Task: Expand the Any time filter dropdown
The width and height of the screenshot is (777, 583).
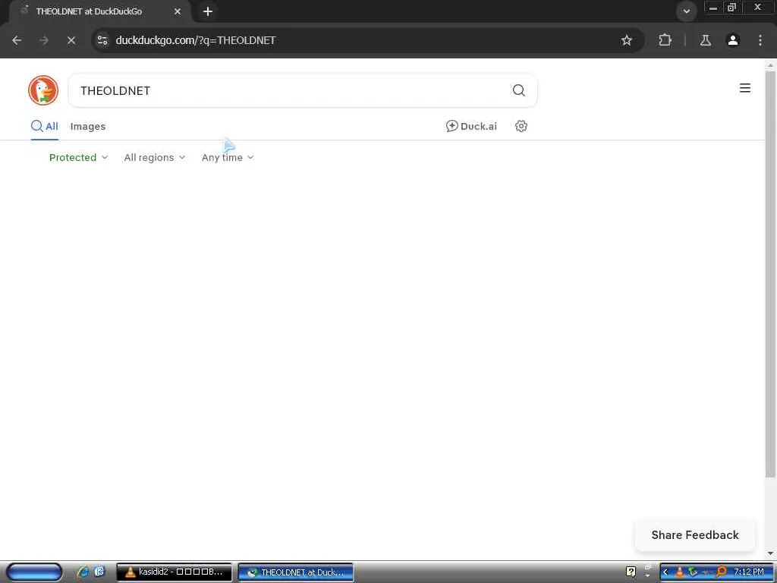Action: (228, 158)
